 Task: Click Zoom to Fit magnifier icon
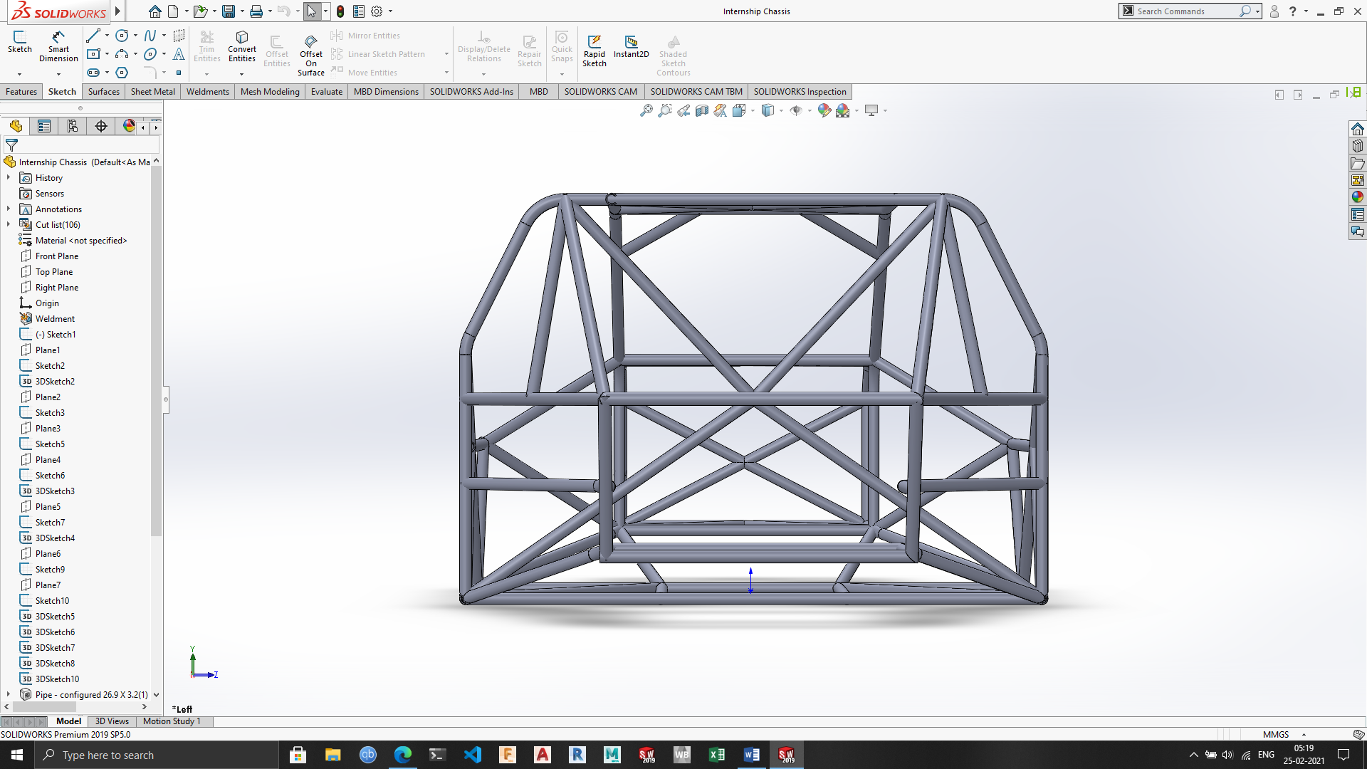pos(646,110)
